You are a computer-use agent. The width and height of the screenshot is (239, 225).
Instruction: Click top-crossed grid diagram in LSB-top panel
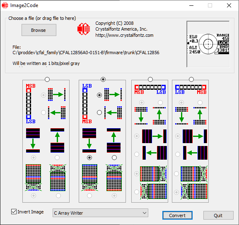pyautogui.click(x=114, y=177)
